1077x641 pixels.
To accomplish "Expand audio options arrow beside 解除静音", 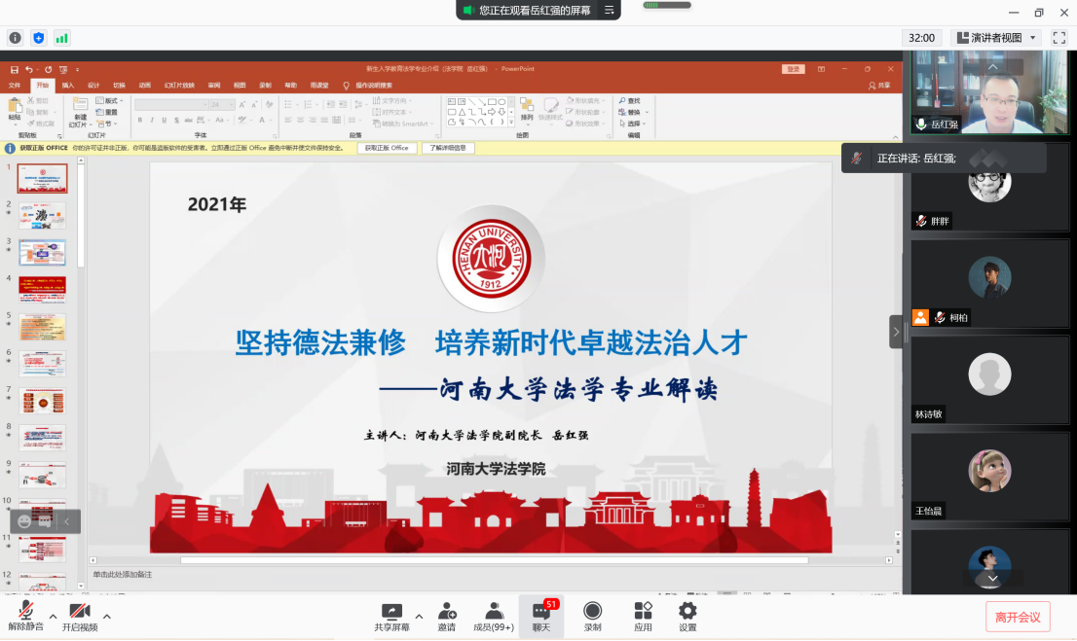I will 53,616.
